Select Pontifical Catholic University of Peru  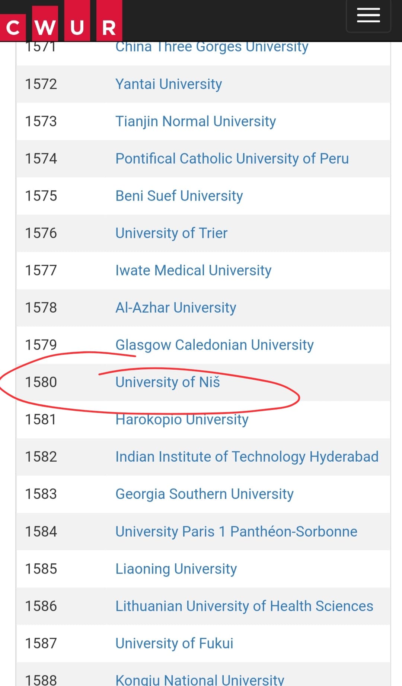click(x=232, y=159)
